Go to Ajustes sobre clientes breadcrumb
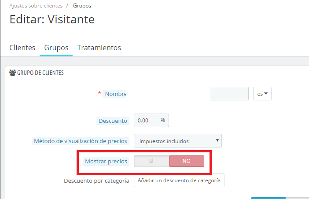The height and width of the screenshot is (199, 309). pyautogui.click(x=36, y=6)
